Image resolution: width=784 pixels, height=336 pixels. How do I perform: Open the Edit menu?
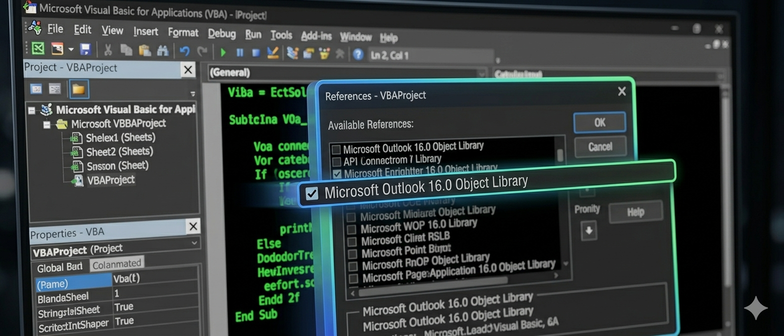pyautogui.click(x=82, y=30)
